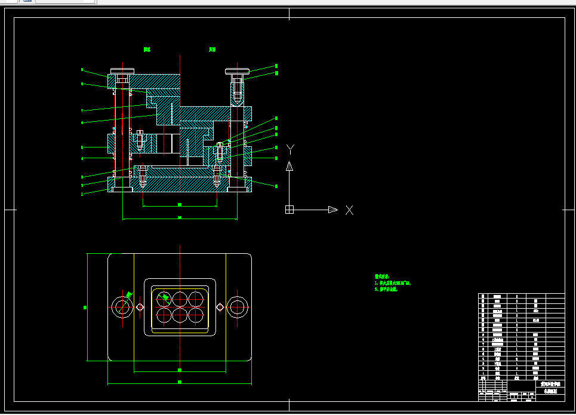The height and width of the screenshot is (415, 576).
Task: Select the left guide post circle in plan view
Action: [x=122, y=307]
